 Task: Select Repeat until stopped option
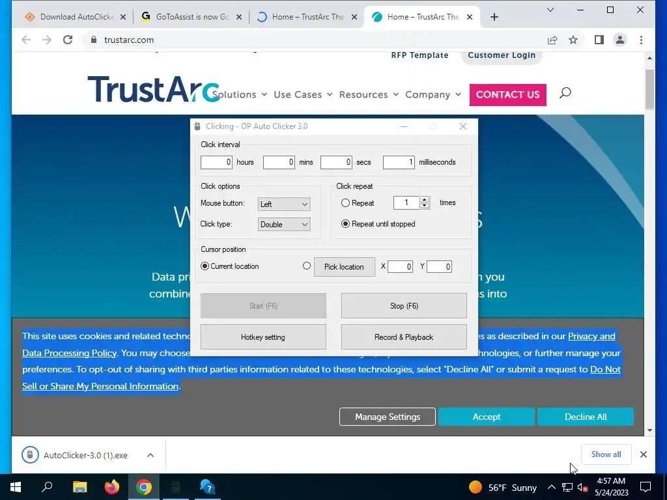[x=345, y=224]
